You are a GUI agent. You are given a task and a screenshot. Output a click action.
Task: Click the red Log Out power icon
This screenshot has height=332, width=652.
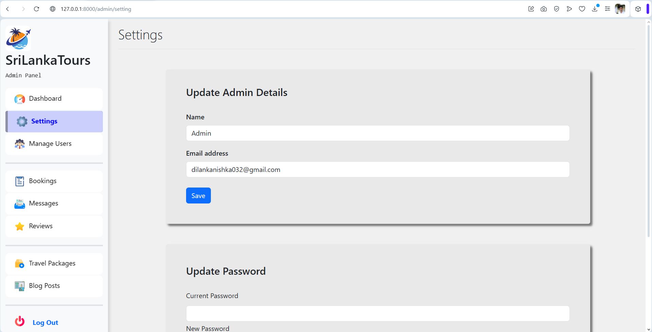tap(20, 321)
